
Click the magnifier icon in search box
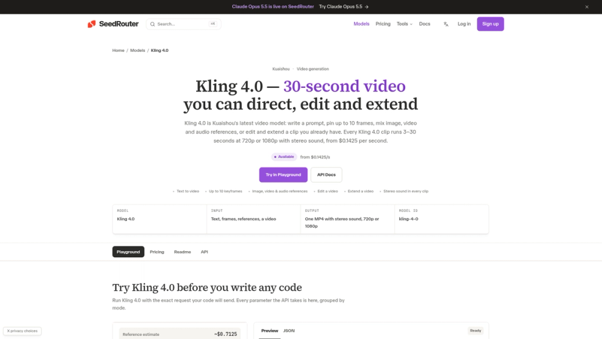[x=152, y=24]
